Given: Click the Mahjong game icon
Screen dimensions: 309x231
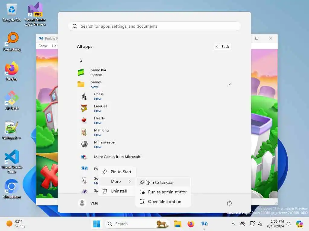Looking at the screenshot, I should [x=84, y=132].
